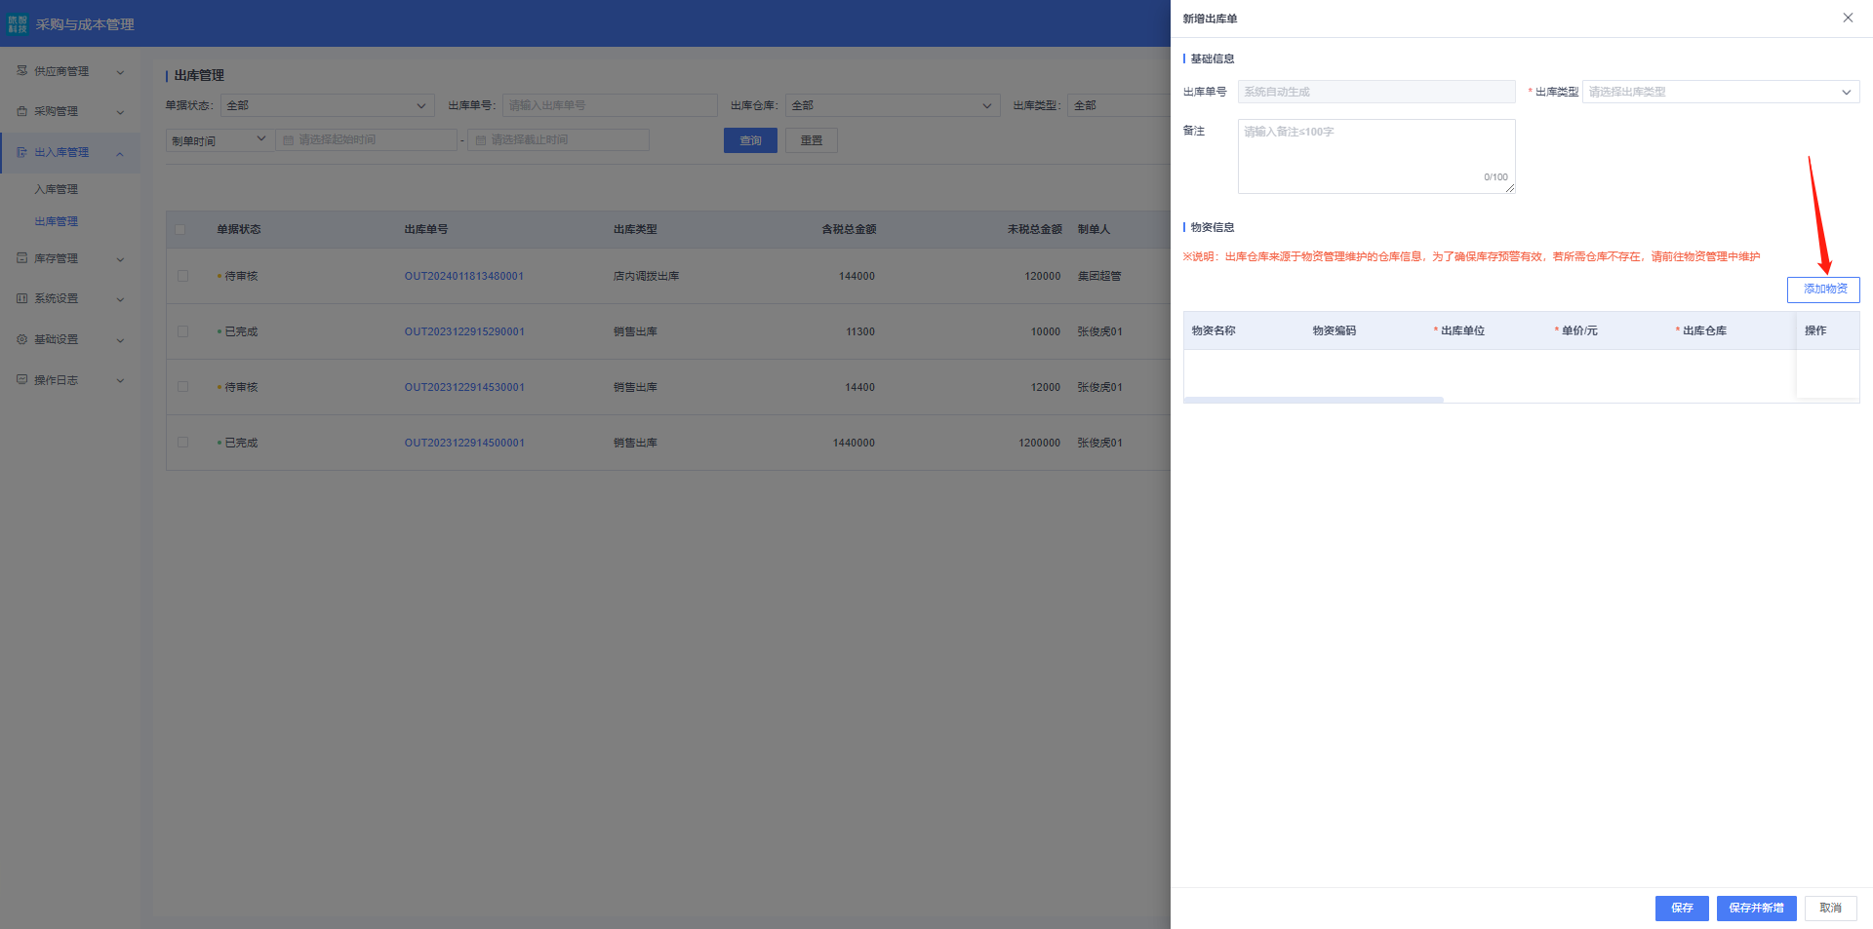
Task: Click the 集团超管 cell
Action: (1099, 276)
